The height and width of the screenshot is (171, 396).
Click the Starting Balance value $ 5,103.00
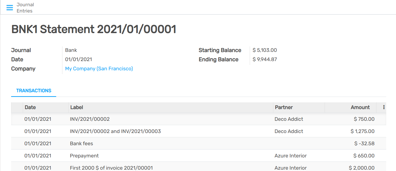click(265, 50)
